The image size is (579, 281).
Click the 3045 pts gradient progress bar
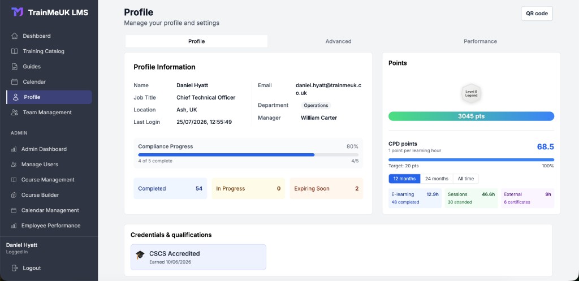(471, 116)
